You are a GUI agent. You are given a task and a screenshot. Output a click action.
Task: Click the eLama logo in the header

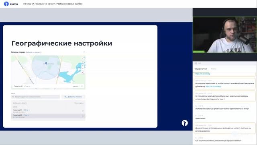pyautogui.click(x=11, y=4)
